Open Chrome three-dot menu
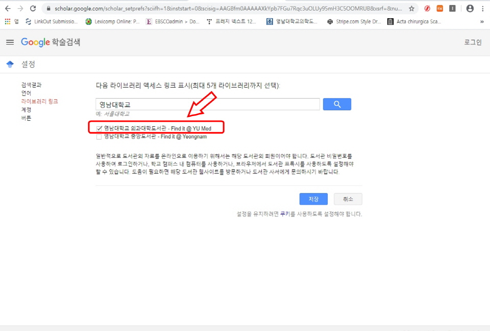Viewport: 490px width, 331px height. click(x=483, y=9)
